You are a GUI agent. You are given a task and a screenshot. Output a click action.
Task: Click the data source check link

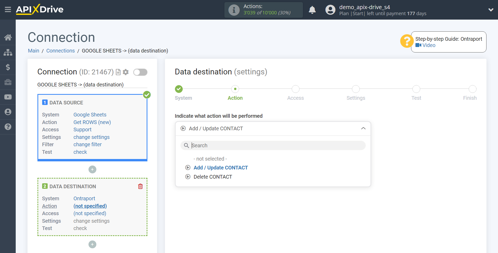[x=80, y=152]
